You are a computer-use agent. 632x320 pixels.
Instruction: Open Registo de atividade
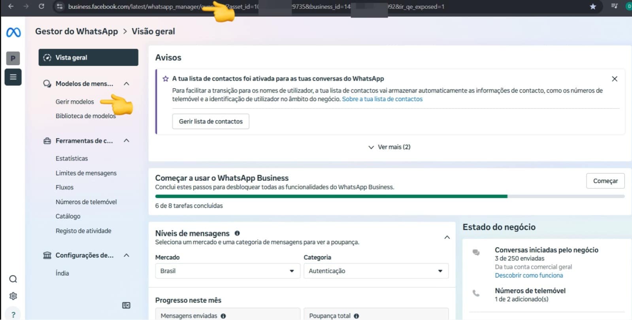[83, 231]
